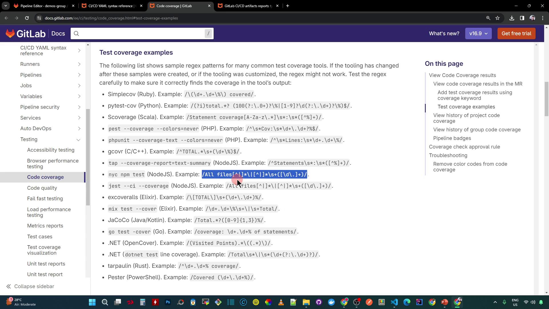Open Windows Start menu
Viewport: 549px width, 309px height.
point(92,302)
